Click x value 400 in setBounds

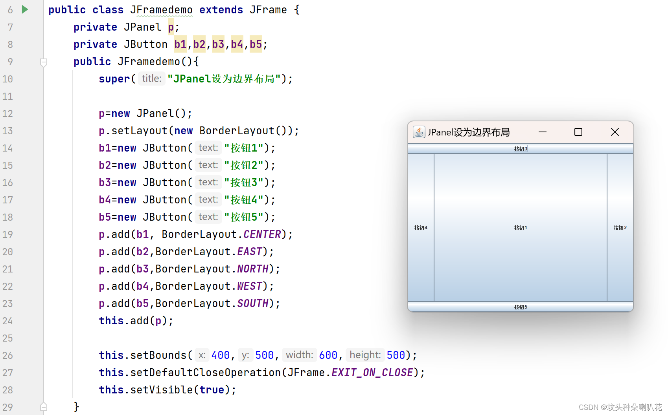point(221,355)
